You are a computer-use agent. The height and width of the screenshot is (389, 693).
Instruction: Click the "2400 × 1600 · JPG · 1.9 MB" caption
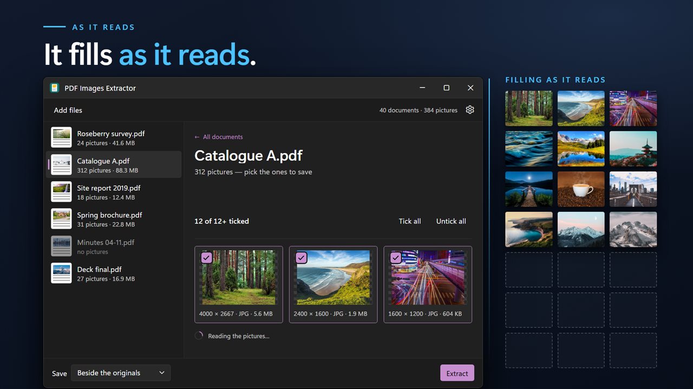(x=330, y=313)
